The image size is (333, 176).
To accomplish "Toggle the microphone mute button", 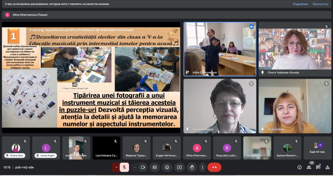I will tap(124, 167).
